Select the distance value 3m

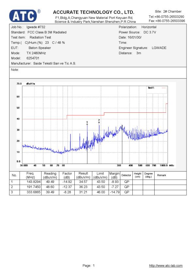click(139, 53)
